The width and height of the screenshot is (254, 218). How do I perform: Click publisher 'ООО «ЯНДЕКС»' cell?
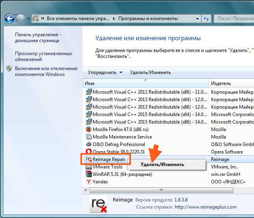pyautogui.click(x=228, y=182)
